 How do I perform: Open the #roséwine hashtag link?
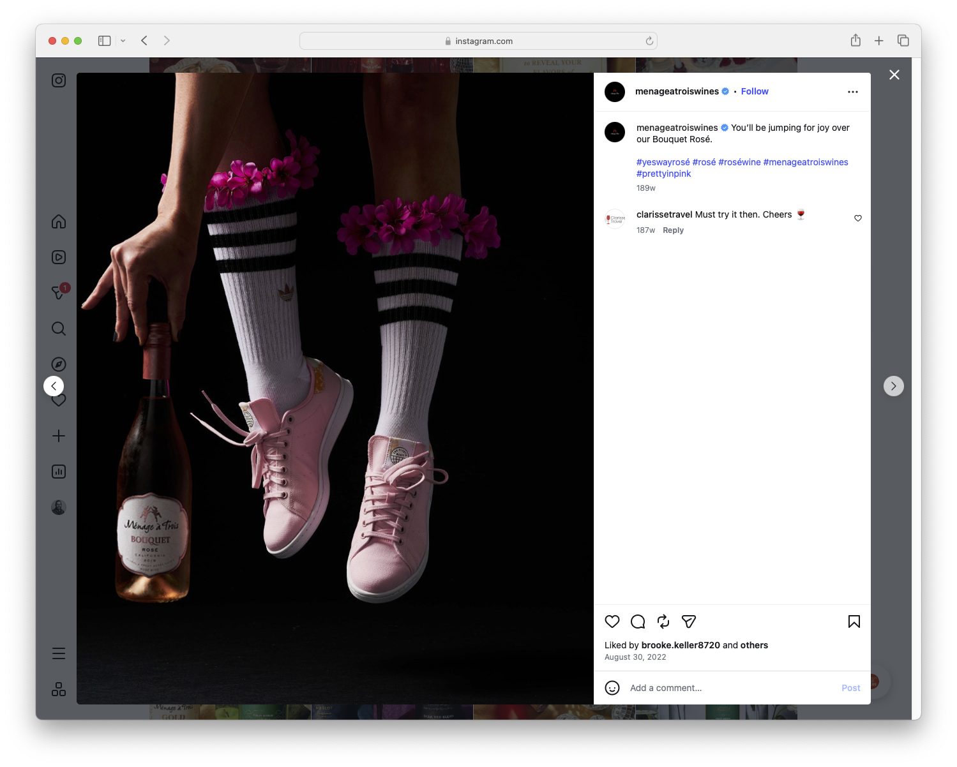click(x=739, y=162)
